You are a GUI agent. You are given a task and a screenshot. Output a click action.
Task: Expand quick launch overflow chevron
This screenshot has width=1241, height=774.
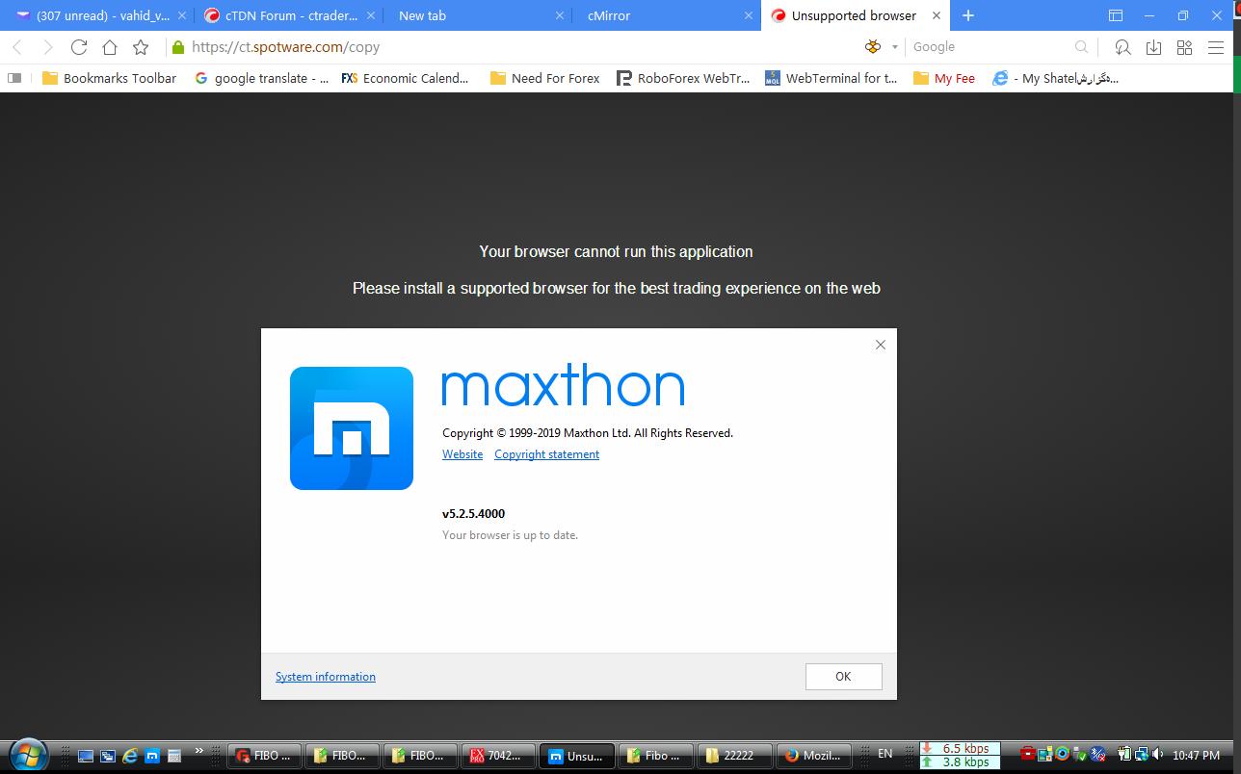click(x=199, y=751)
